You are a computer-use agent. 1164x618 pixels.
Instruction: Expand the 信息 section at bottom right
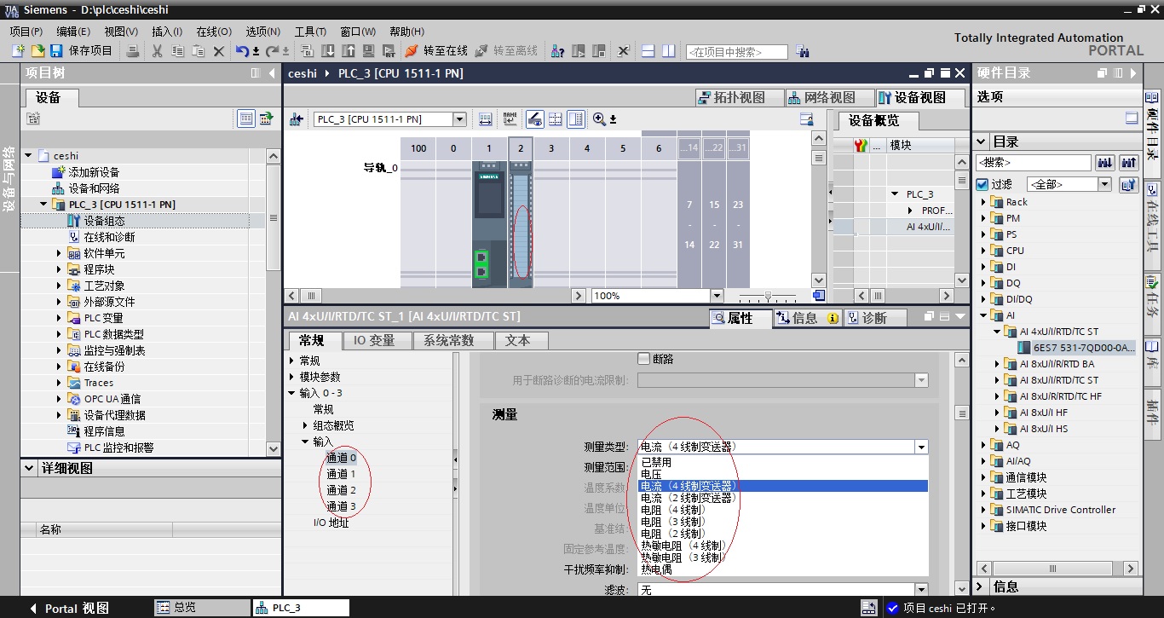point(979,586)
